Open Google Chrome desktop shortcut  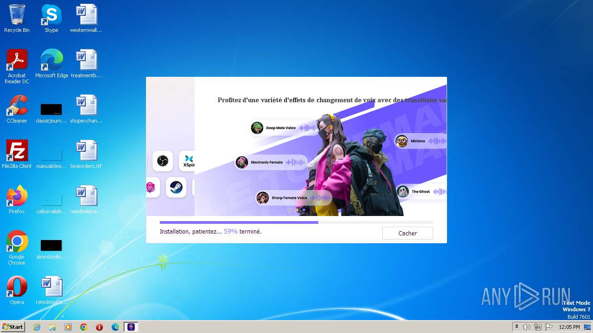click(17, 248)
